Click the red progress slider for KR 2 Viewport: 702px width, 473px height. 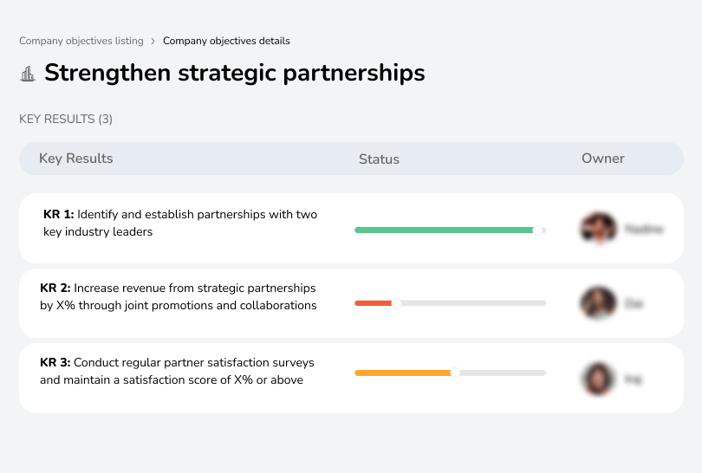pyautogui.click(x=451, y=303)
